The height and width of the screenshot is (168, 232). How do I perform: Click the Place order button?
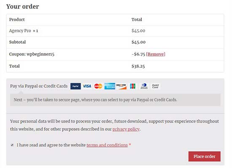(x=205, y=156)
